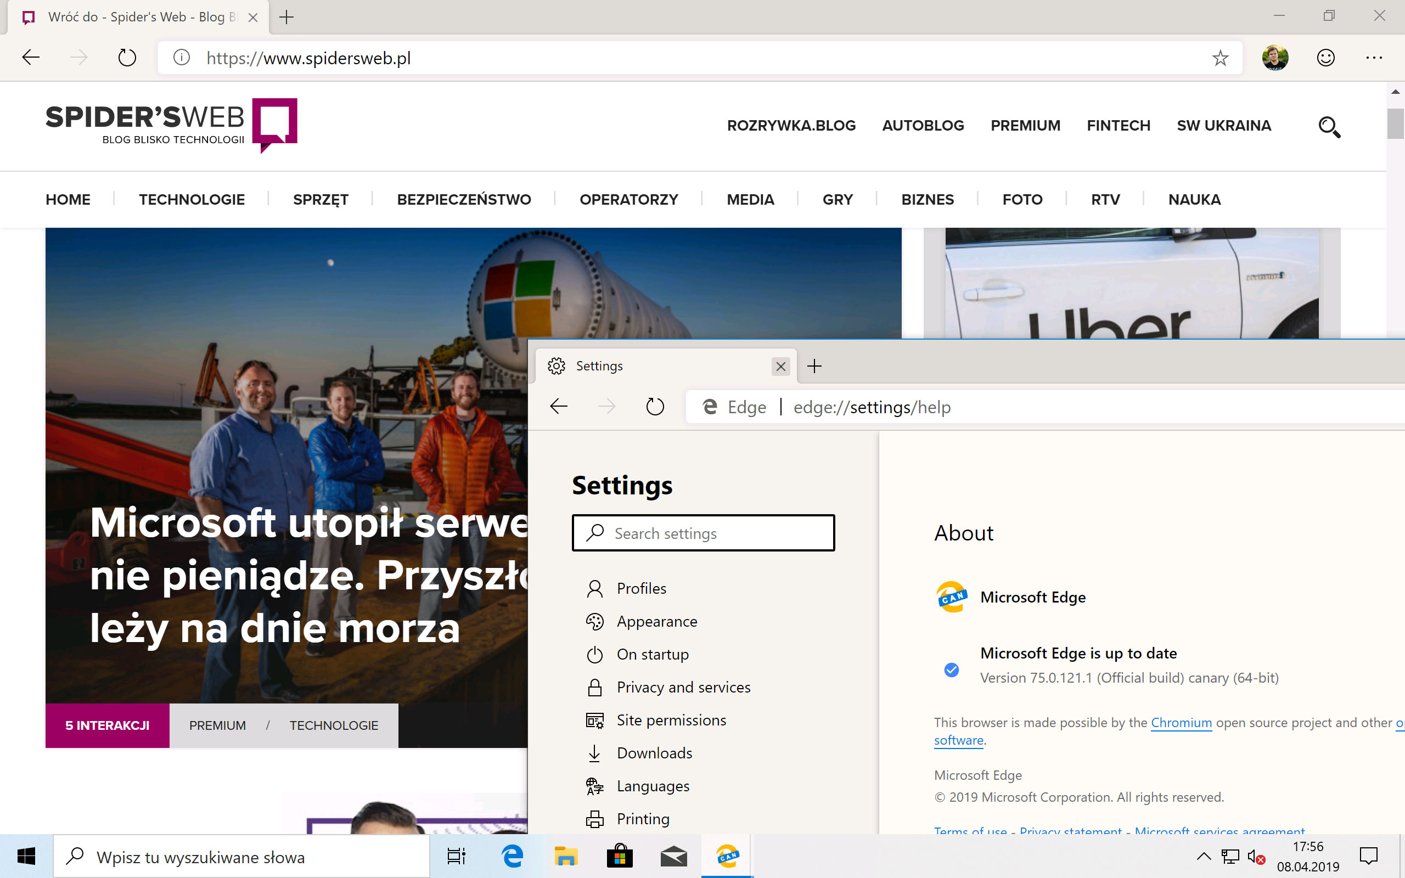Switch to Edge Canary on the taskbar
This screenshot has width=1405, height=878.
click(x=727, y=856)
